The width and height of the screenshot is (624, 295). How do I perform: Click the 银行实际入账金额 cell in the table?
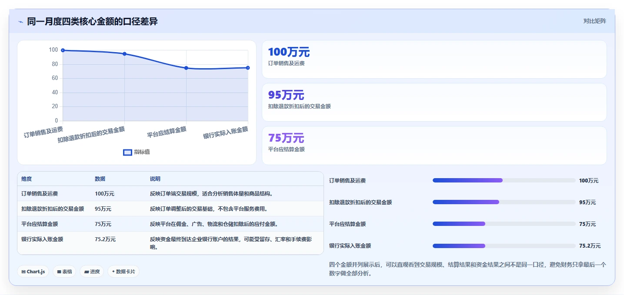[x=42, y=239]
